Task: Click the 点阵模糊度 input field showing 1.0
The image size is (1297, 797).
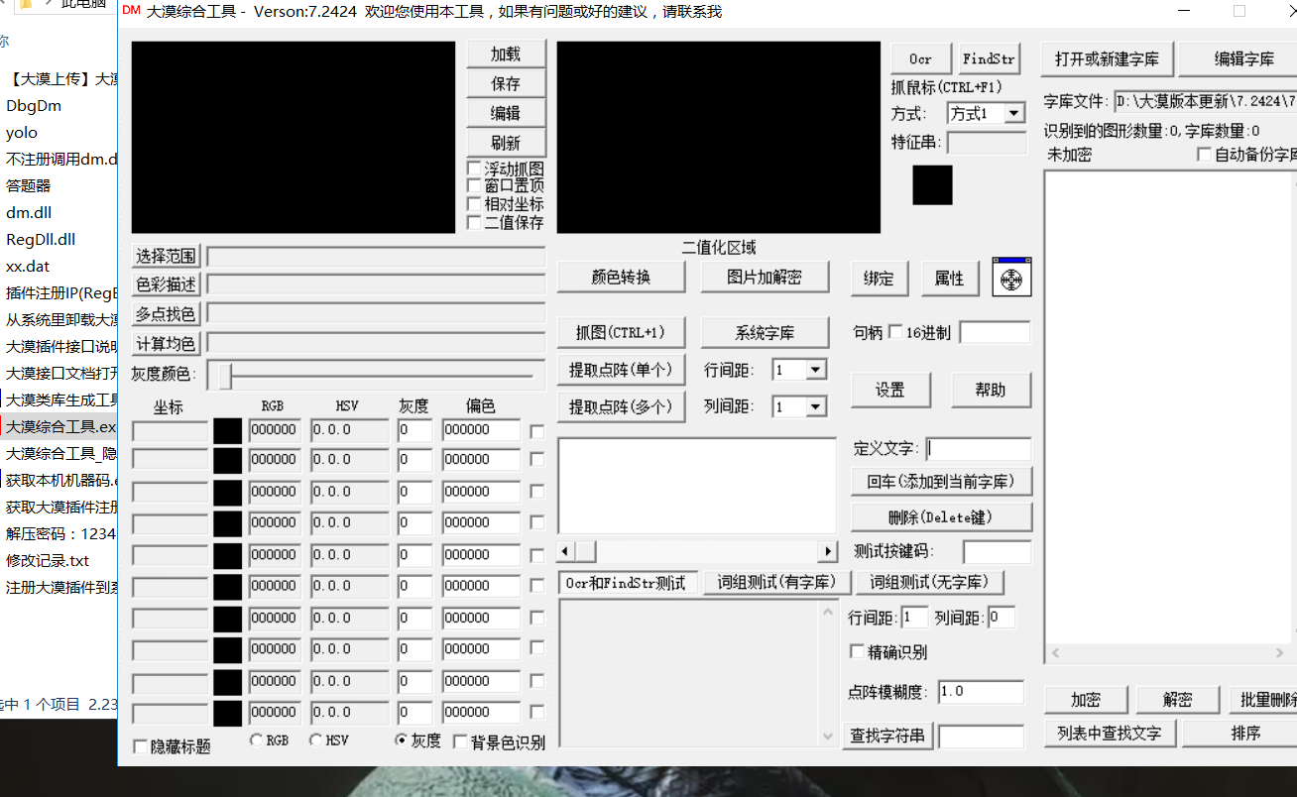Action: point(981,692)
